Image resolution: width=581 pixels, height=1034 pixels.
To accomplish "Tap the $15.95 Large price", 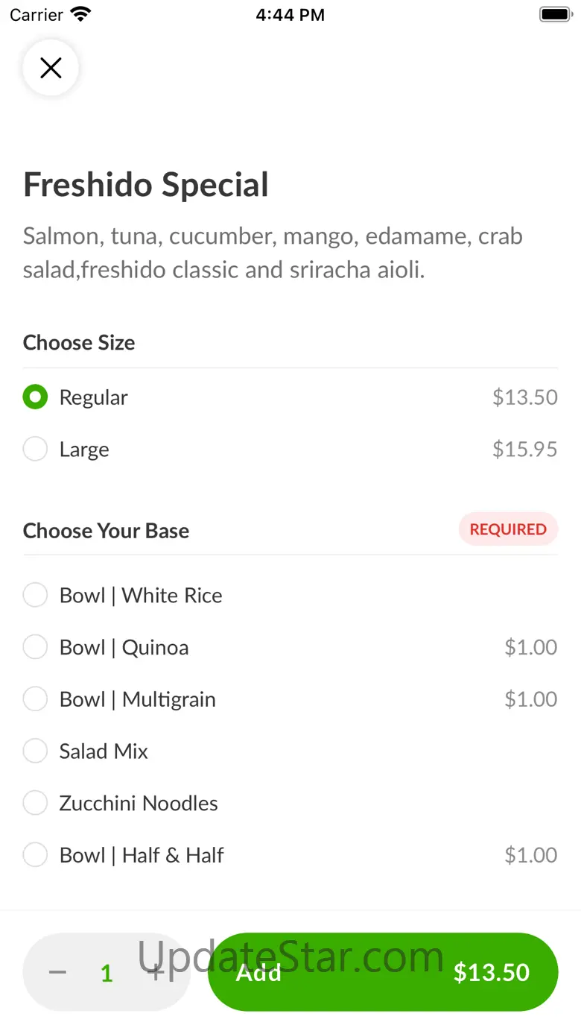I will point(524,450).
